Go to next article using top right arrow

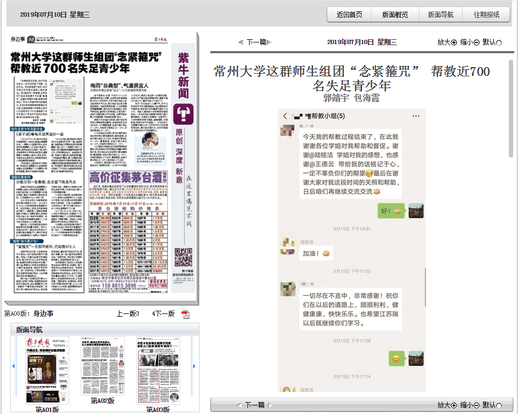click(269, 42)
